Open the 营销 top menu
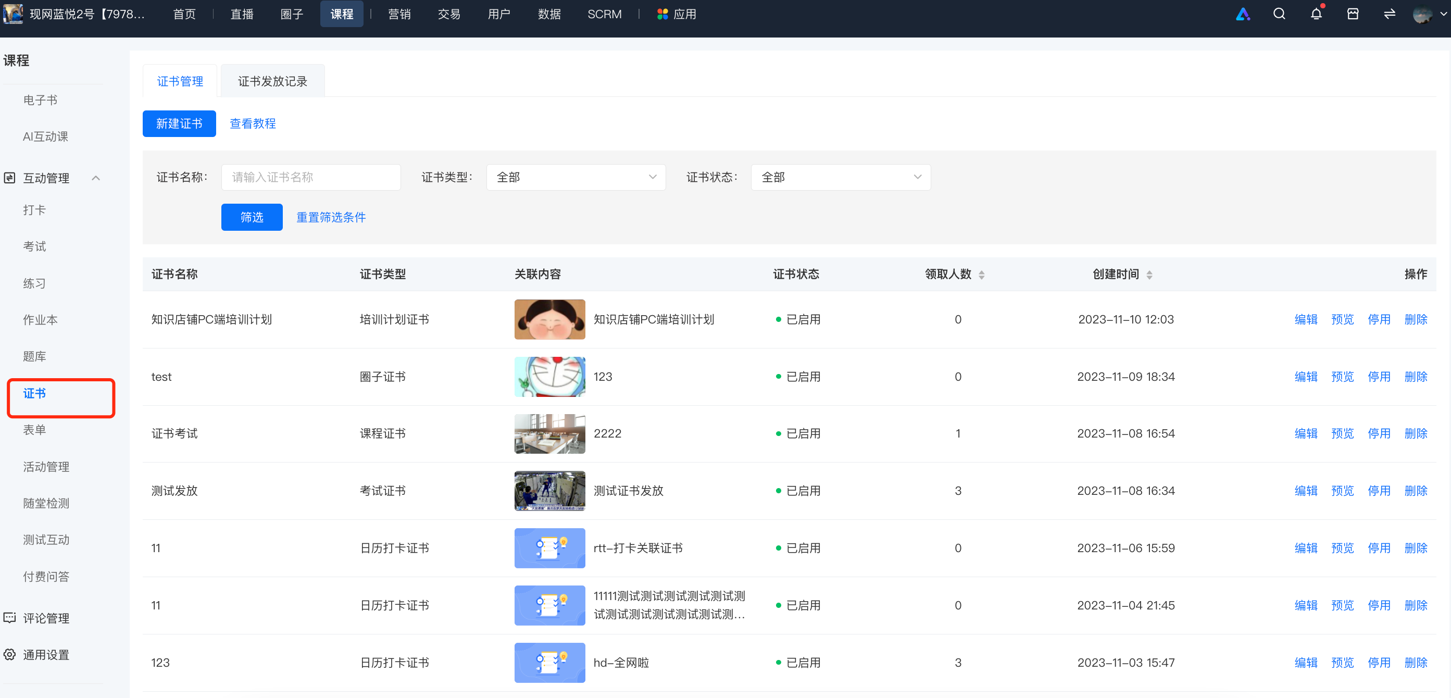1451x698 pixels. coord(399,14)
